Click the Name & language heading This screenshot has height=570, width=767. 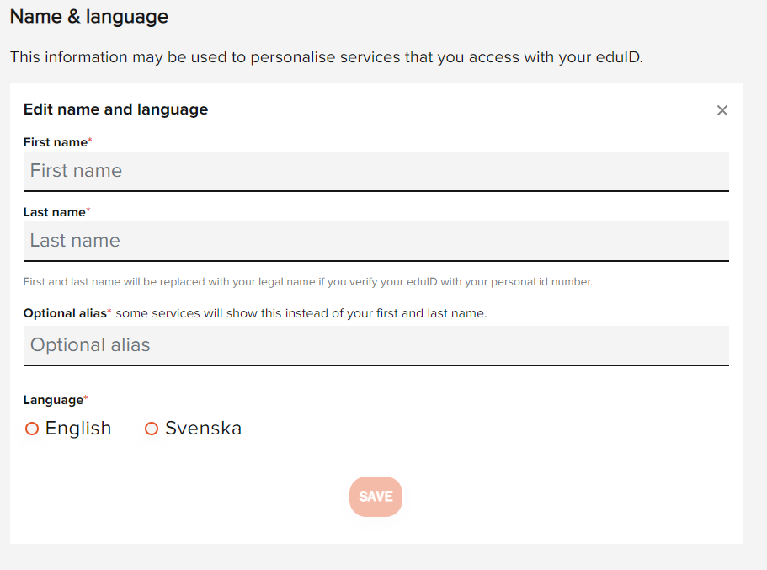tap(88, 16)
